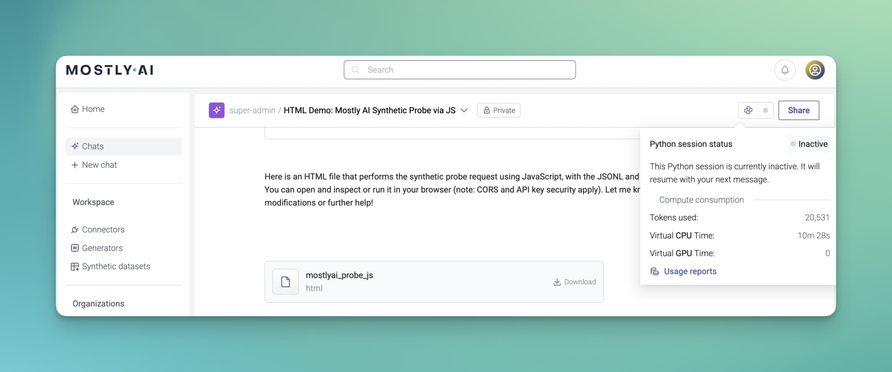
Task: Open the notifications bell icon
Action: tap(785, 70)
